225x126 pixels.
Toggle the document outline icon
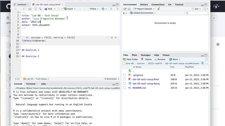tap(111, 9)
